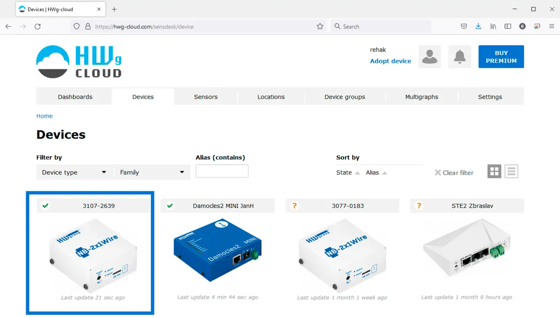The image size is (560, 318).
Task: Sort devices by State
Action: click(348, 172)
